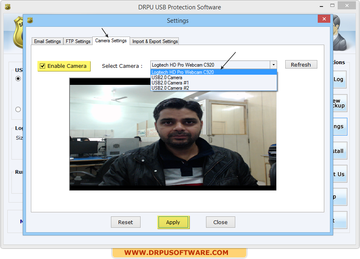Click the View Backup button in main window
Image resolution: width=360 pixels, height=259 pixels.
coord(340,103)
